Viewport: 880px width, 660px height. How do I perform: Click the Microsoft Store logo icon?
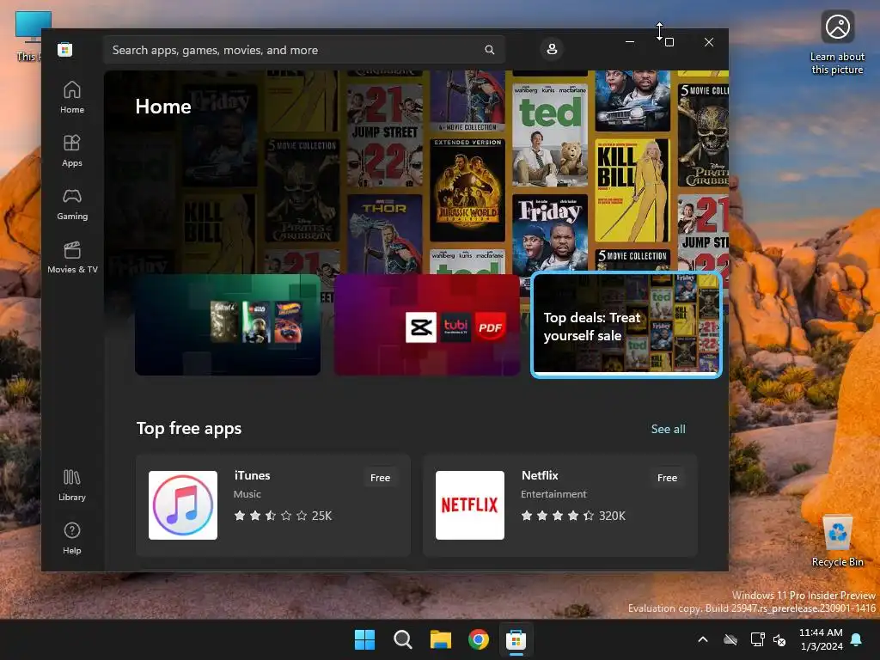click(64, 49)
